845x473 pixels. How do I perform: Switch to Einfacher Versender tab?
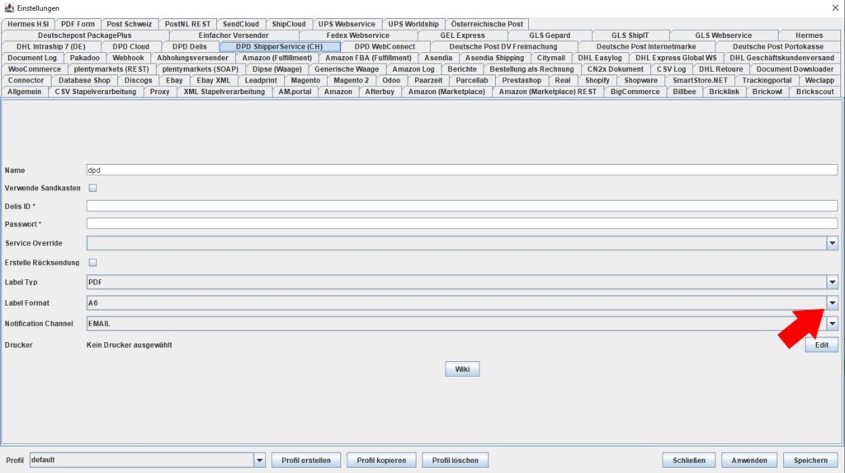234,35
